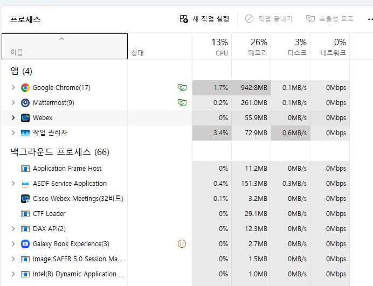Click the 작업 관리자 app icon
Viewport: 373px width, 286px height.
(x=25, y=133)
